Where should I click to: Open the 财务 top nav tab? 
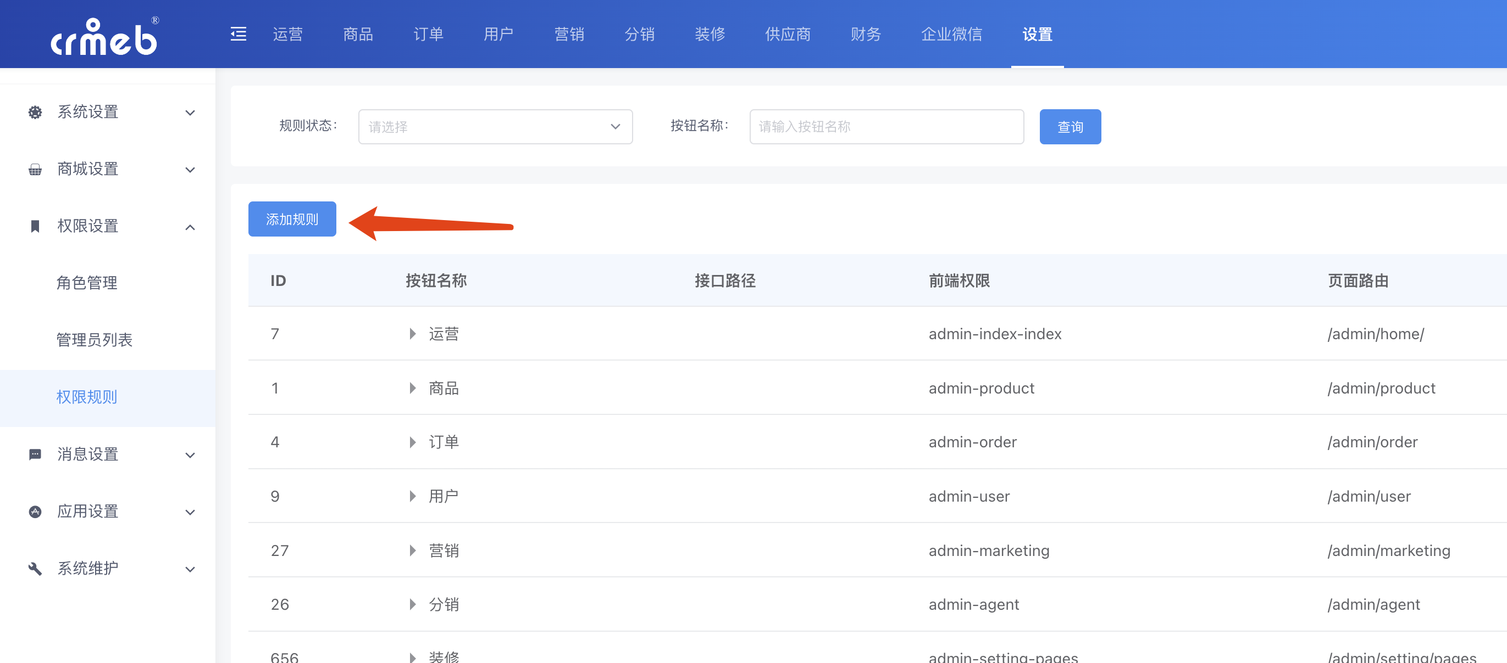(866, 35)
